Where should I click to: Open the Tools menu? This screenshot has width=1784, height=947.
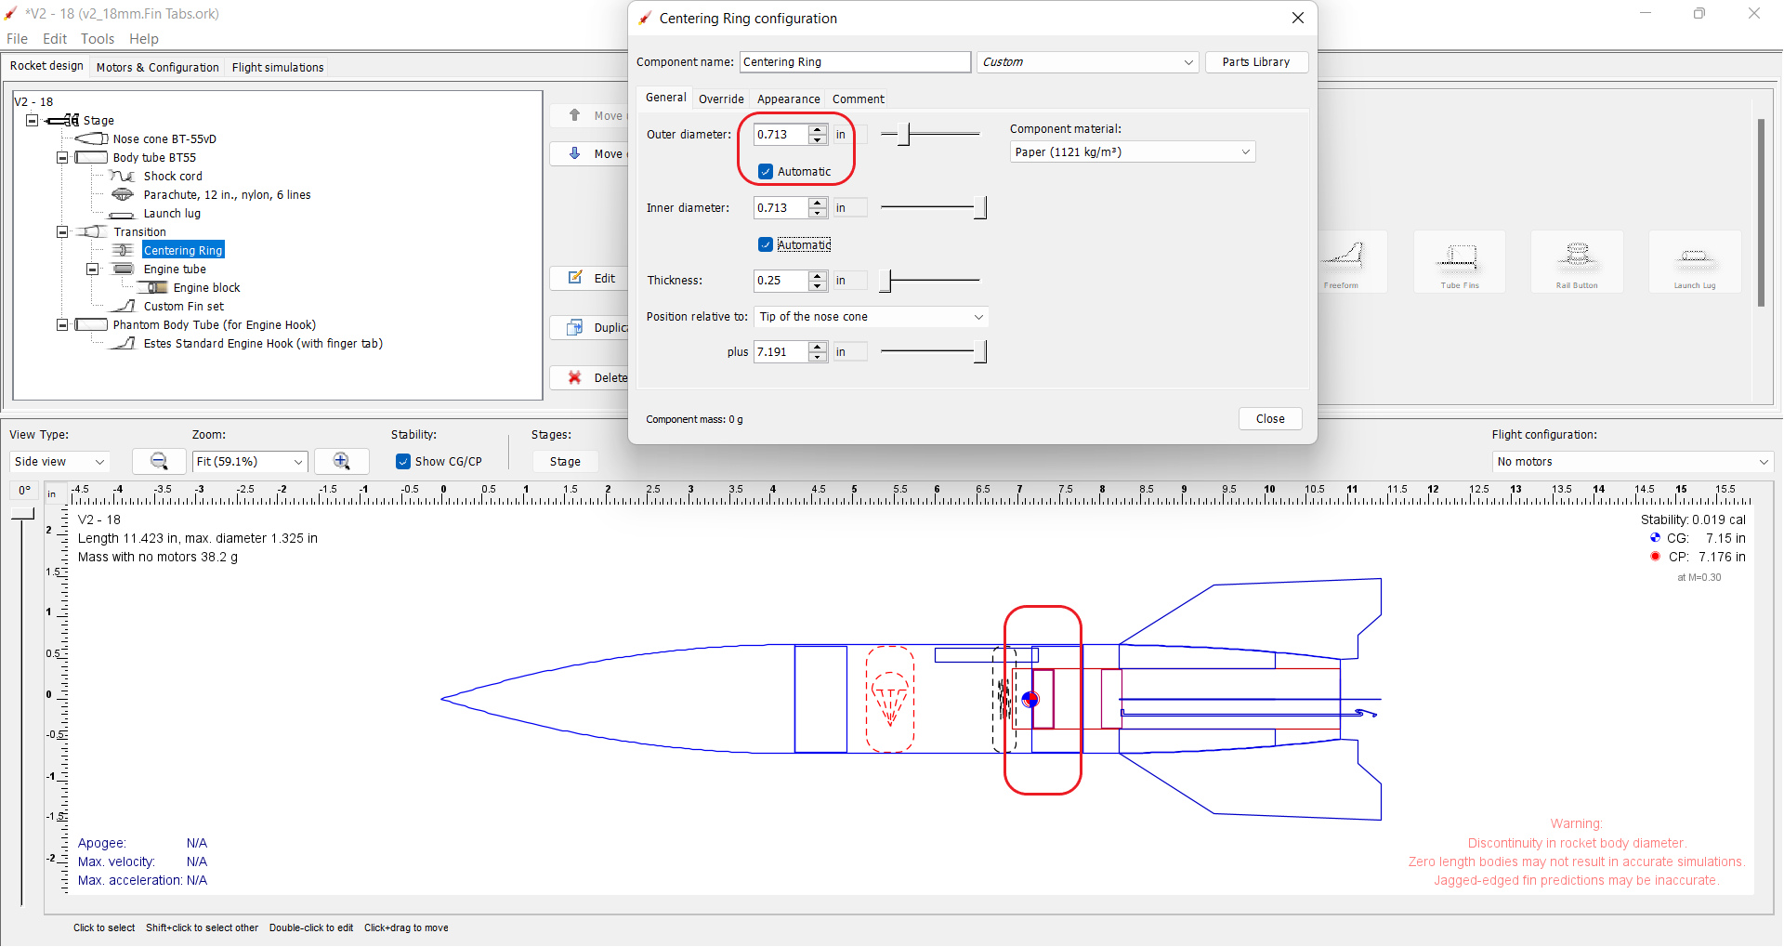coord(97,38)
